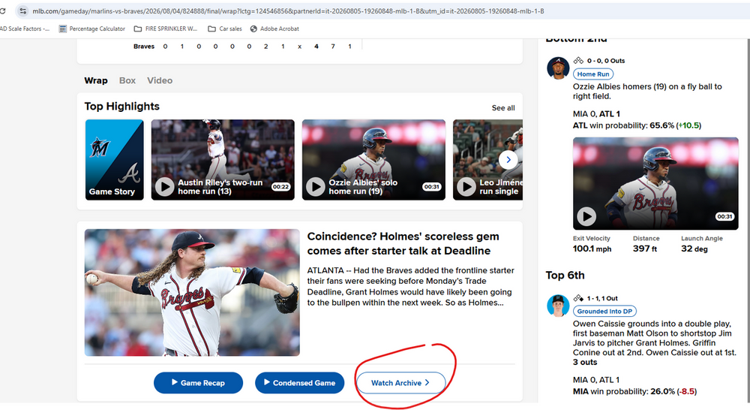Click See all highlights link
Image resolution: width=750 pixels, height=410 pixels.
tap(503, 108)
